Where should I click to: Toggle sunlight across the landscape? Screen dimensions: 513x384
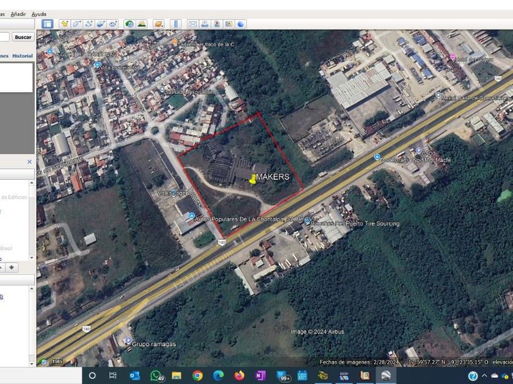point(142,24)
